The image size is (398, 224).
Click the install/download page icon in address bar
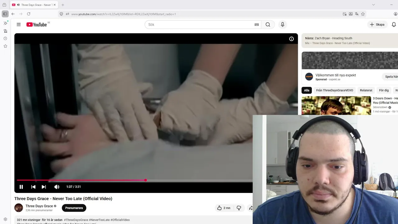[x=351, y=14]
